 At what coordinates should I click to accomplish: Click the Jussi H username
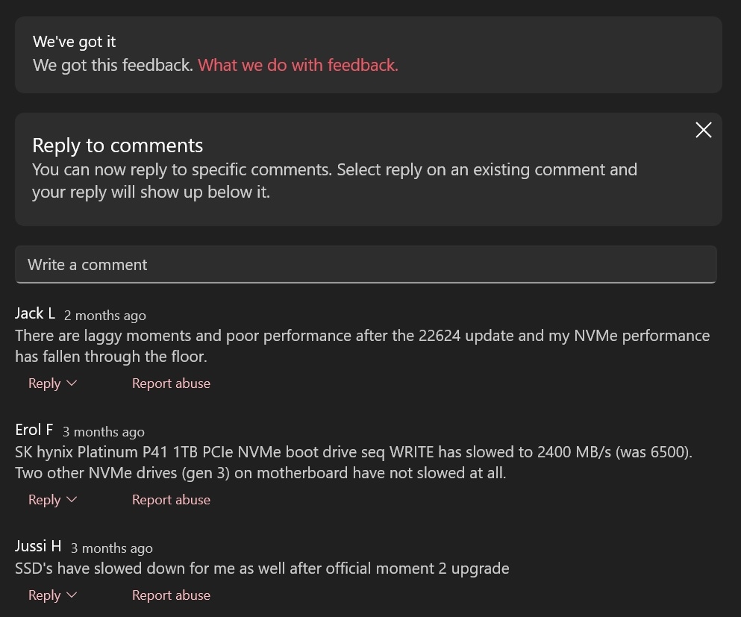tap(38, 546)
